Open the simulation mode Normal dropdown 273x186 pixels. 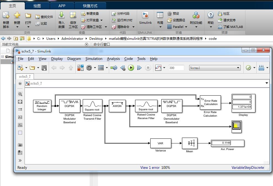pyautogui.click(x=215, y=68)
